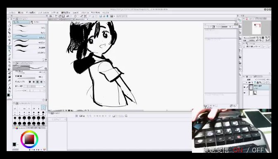Open anti-aliasing dropdown arrow in Tool Property
This screenshot has height=159, width=278.
[44, 82]
